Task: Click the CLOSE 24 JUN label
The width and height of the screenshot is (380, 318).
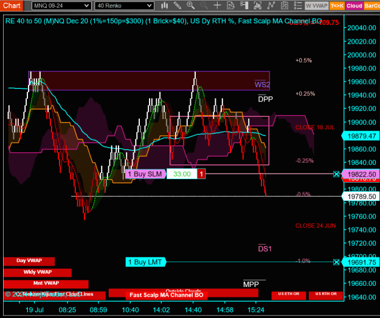Action: pyautogui.click(x=316, y=226)
